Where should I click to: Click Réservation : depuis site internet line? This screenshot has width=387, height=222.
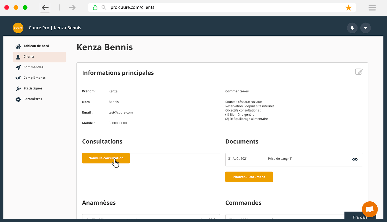pyautogui.click(x=250, y=106)
